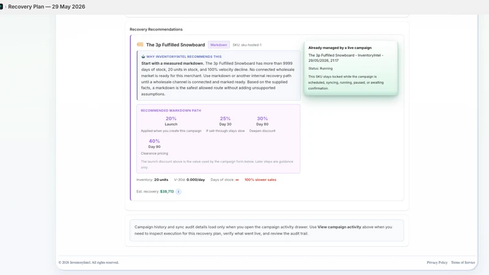Open the Terms of Service link
Viewport: 489px width, 275px height.
[463, 263]
